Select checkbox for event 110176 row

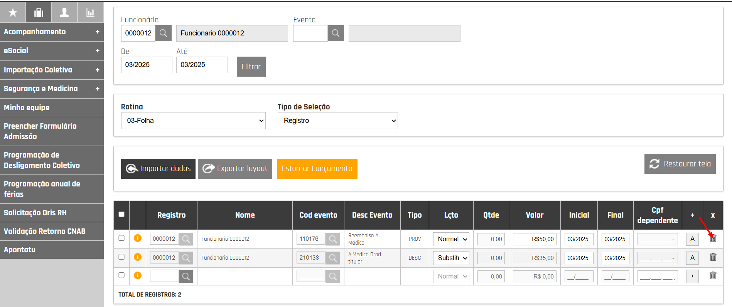click(x=121, y=238)
